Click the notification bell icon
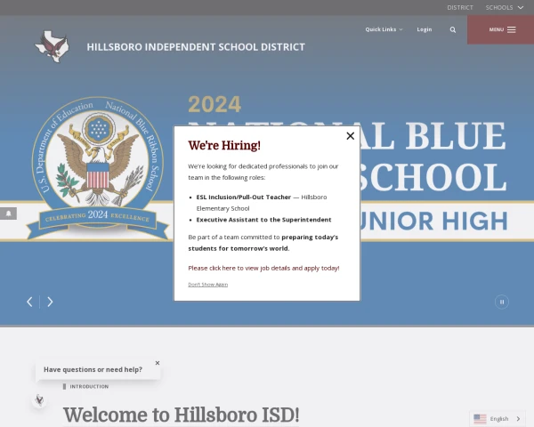Image resolution: width=534 pixels, height=427 pixels. tap(9, 213)
